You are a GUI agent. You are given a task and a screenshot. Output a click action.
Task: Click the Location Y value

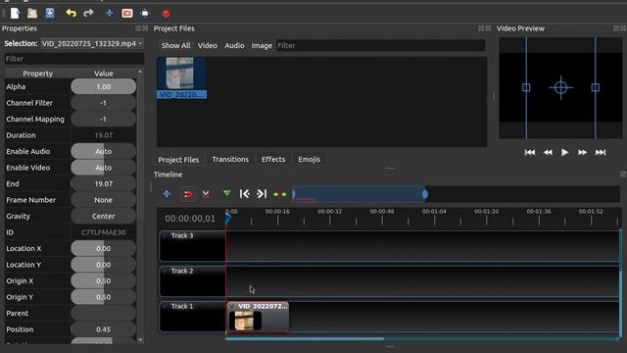click(x=104, y=265)
